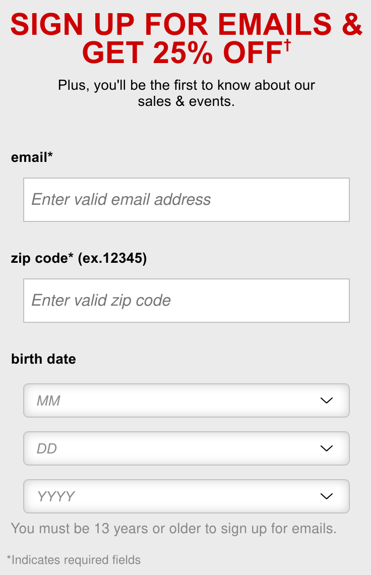This screenshot has height=575, width=371.
Task: Focus the zip code input field
Action: (x=186, y=301)
